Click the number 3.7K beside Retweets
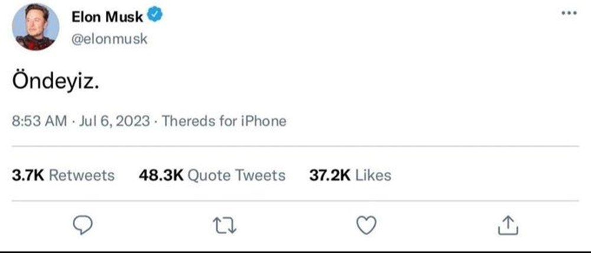Viewport: 591px width, 253px height. [x=28, y=176]
